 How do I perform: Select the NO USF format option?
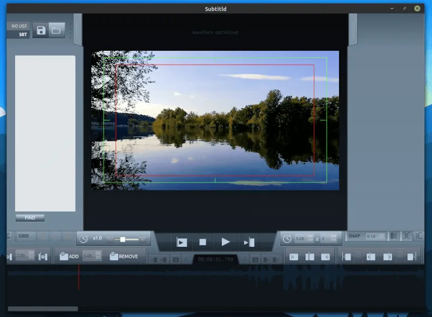pyautogui.click(x=19, y=26)
